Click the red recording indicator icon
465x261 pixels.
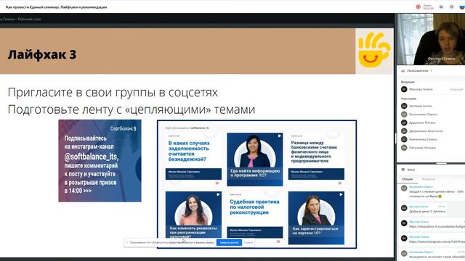coord(418,7)
